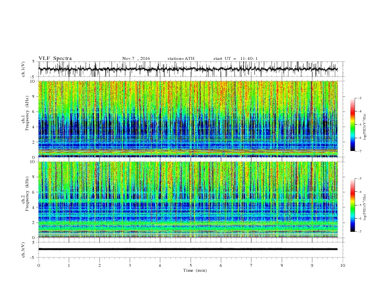The image size is (386, 298).
Task: Click the time axis tick label "7"
Action: coord(251,265)
